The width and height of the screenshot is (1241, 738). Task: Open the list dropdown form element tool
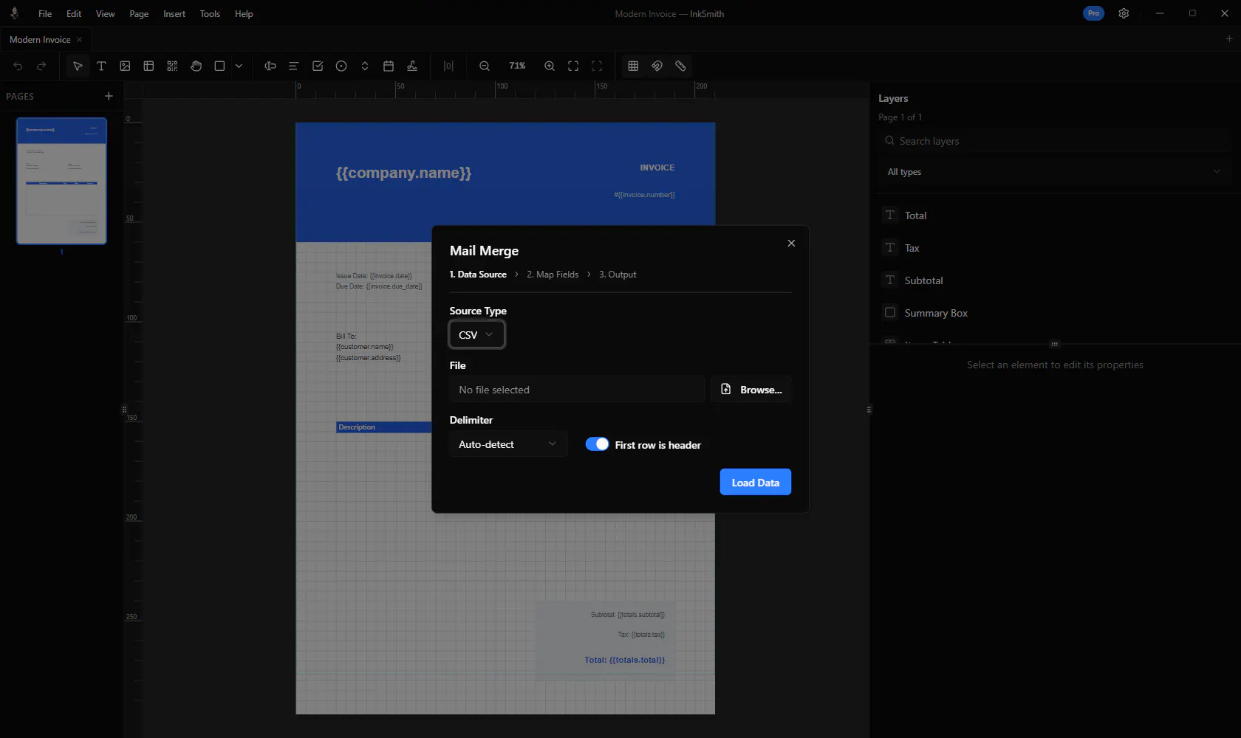click(365, 66)
